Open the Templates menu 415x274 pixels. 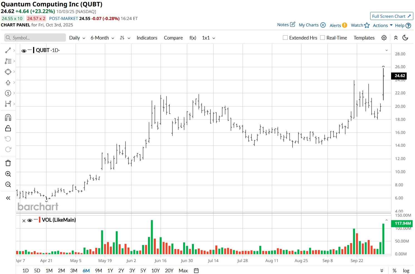[x=364, y=38]
